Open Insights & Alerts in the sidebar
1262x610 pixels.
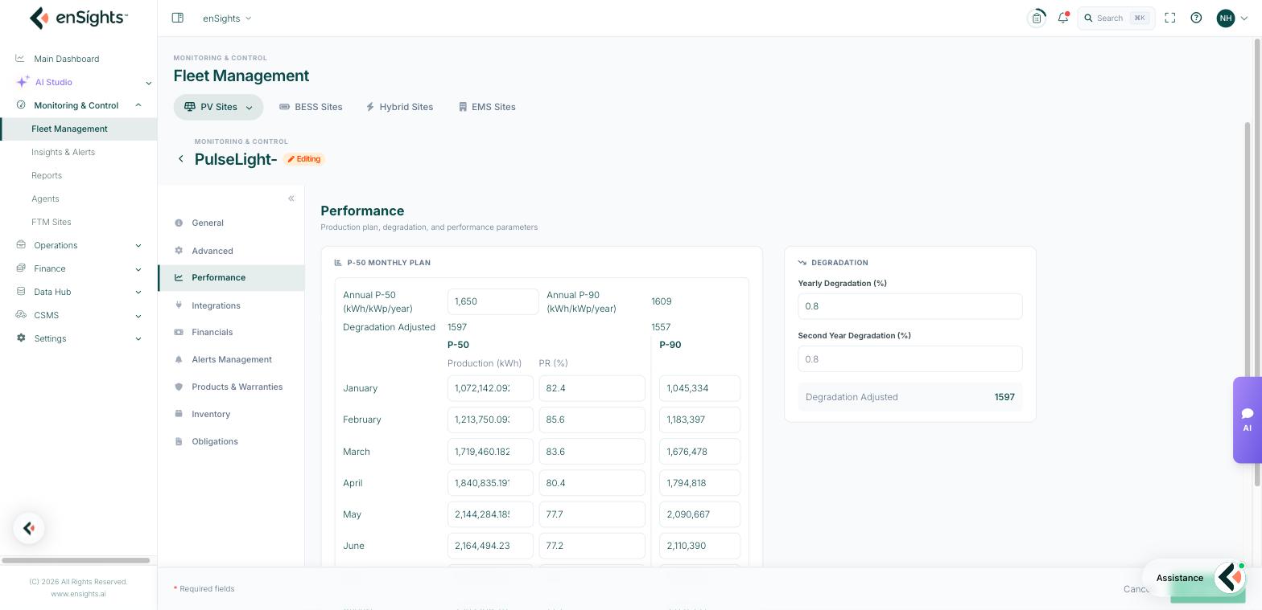point(64,152)
